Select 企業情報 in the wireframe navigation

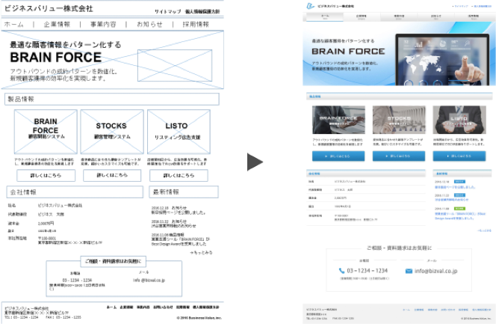(57, 25)
